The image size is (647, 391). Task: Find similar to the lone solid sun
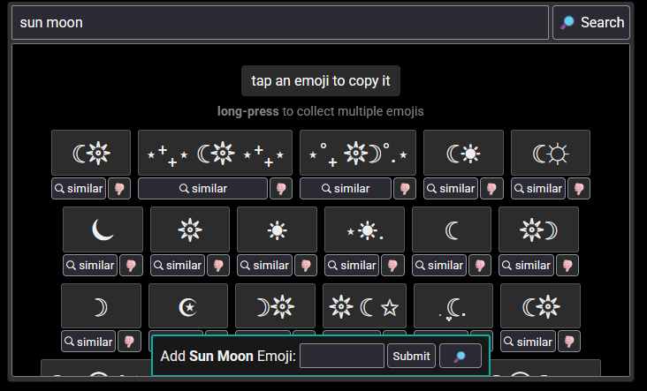pos(264,266)
